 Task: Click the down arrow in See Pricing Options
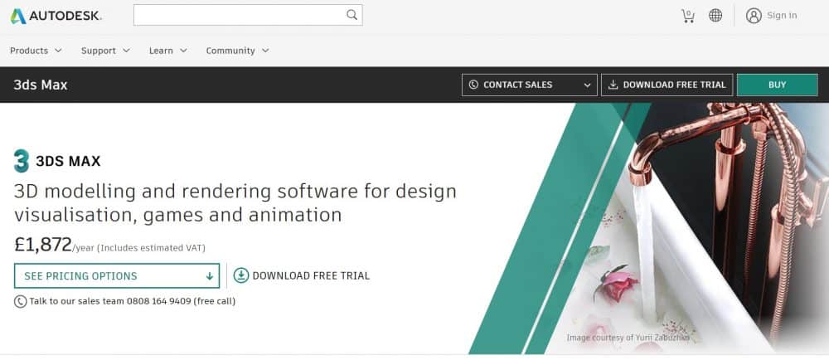coord(210,276)
